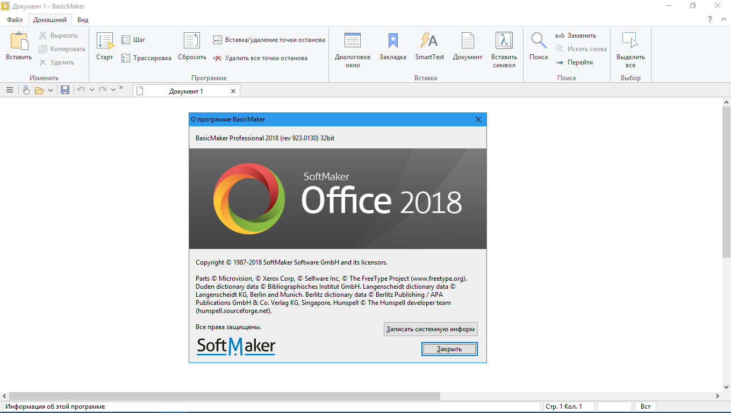The width and height of the screenshot is (731, 413).
Task: Click the Copyright 1987-2018 SoftMaker line
Action: pos(291,262)
